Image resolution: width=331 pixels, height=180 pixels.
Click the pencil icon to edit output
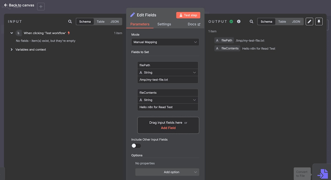point(309,22)
